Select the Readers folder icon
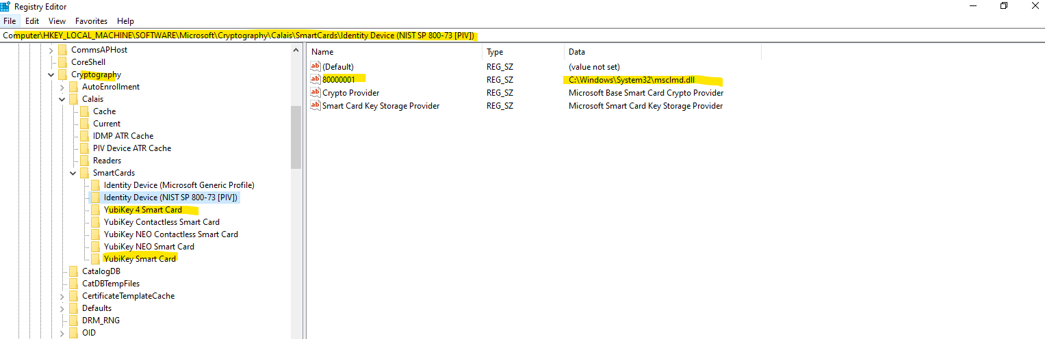This screenshot has height=339, width=1045. (85, 161)
